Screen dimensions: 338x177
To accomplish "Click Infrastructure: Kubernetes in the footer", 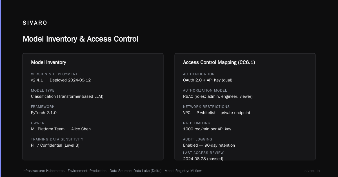I will click(x=43, y=171).
